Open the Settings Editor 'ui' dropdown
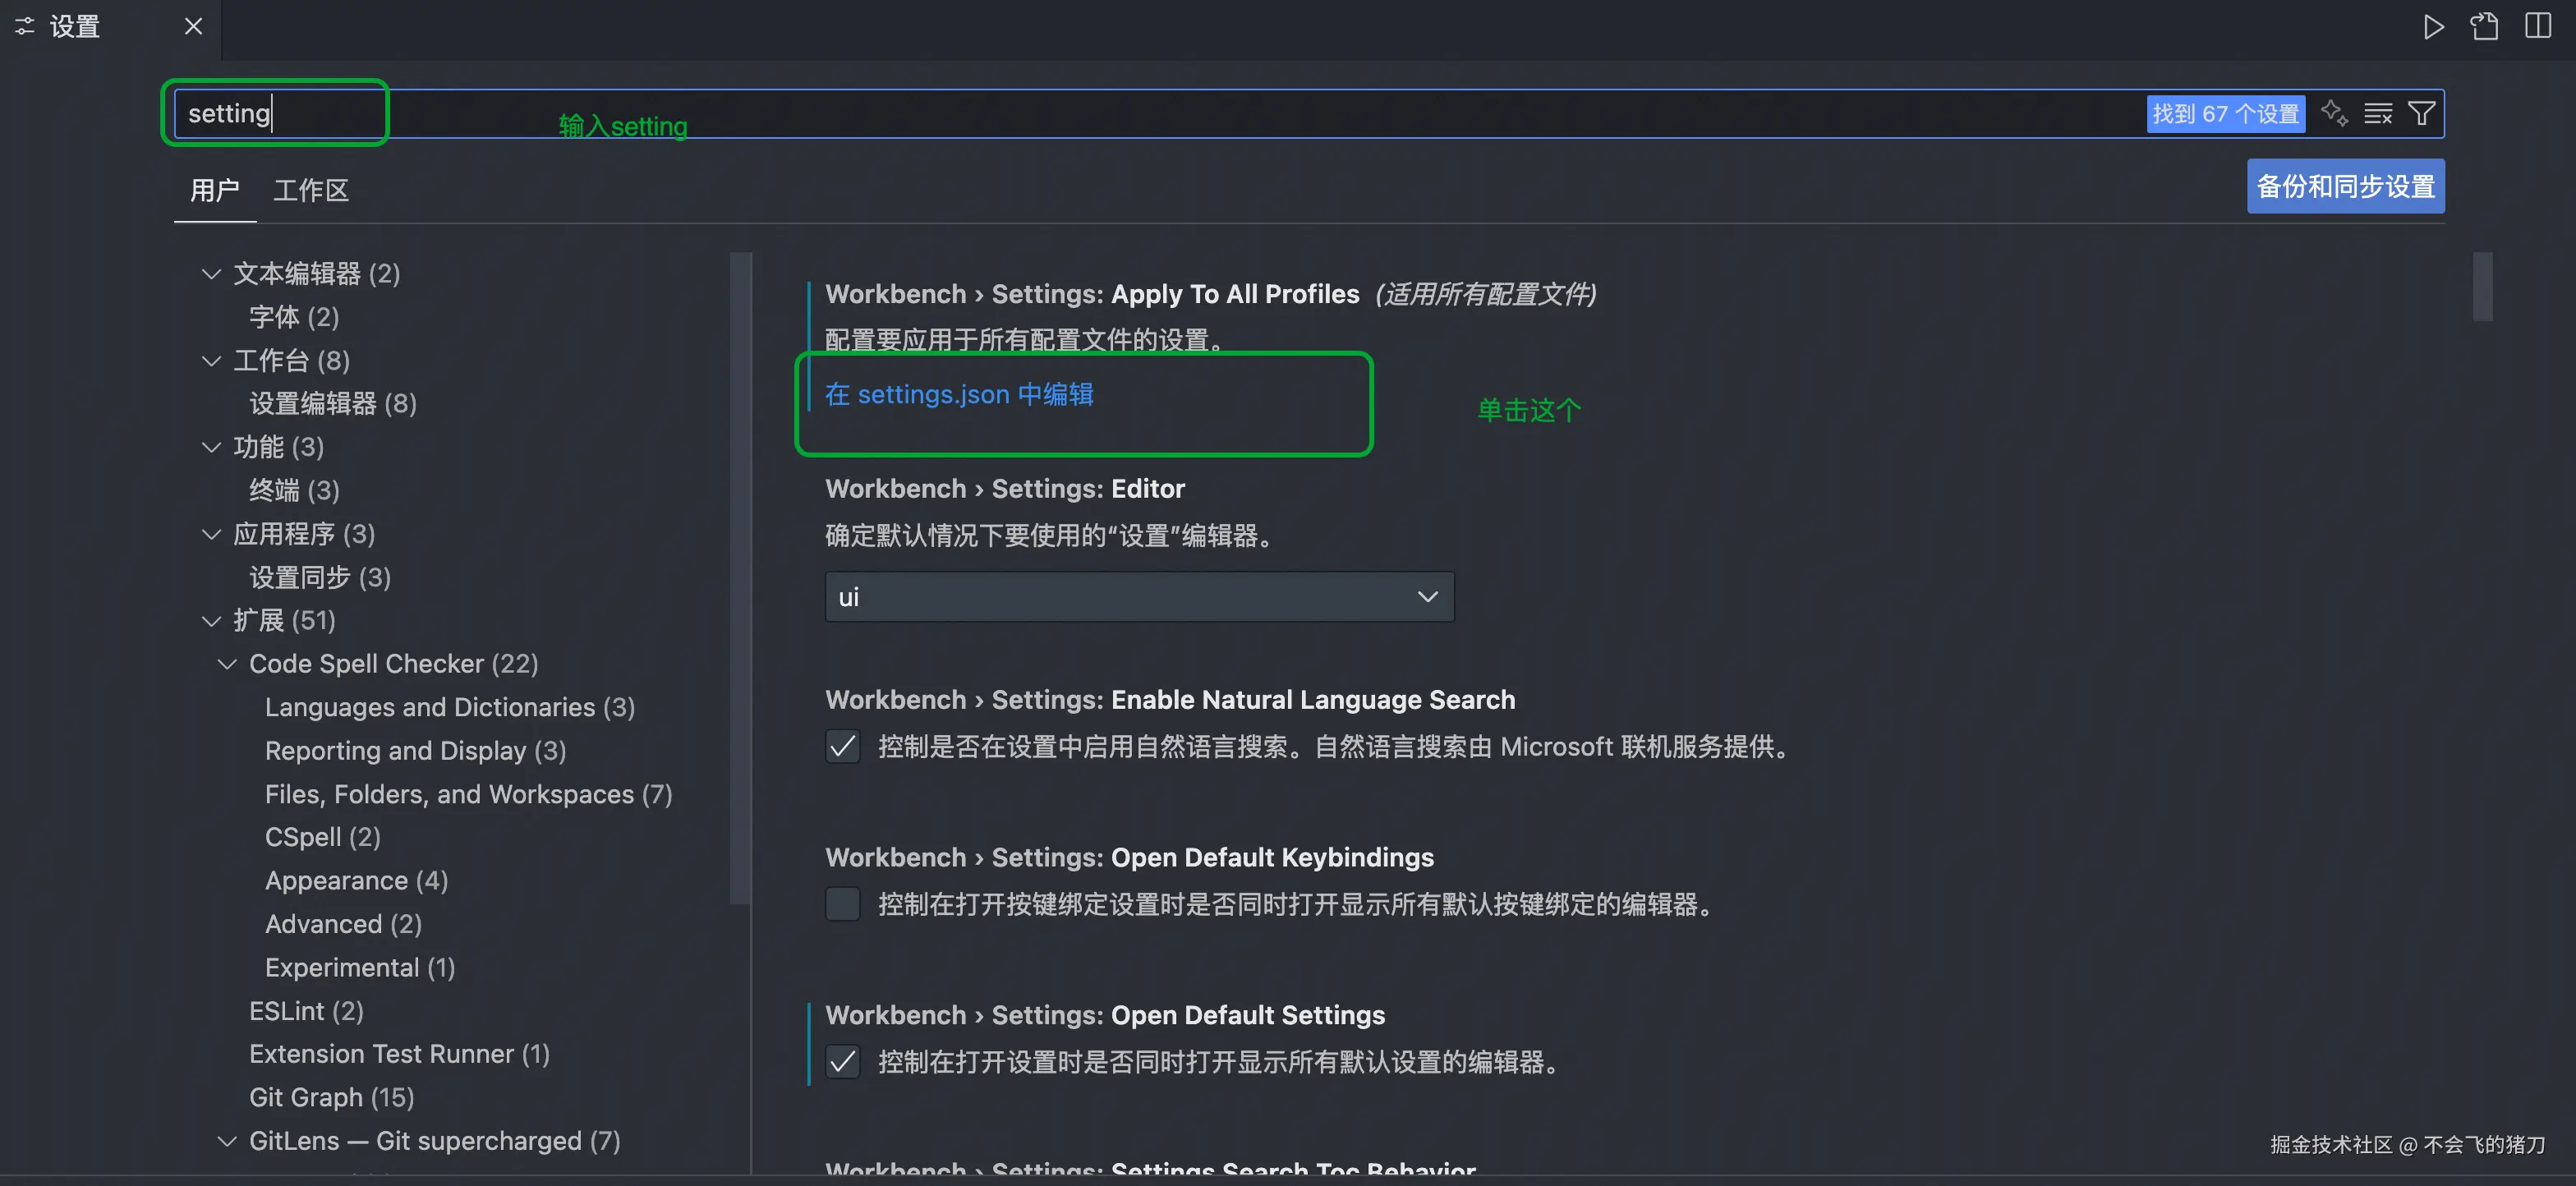The image size is (2576, 1186). point(1139,597)
